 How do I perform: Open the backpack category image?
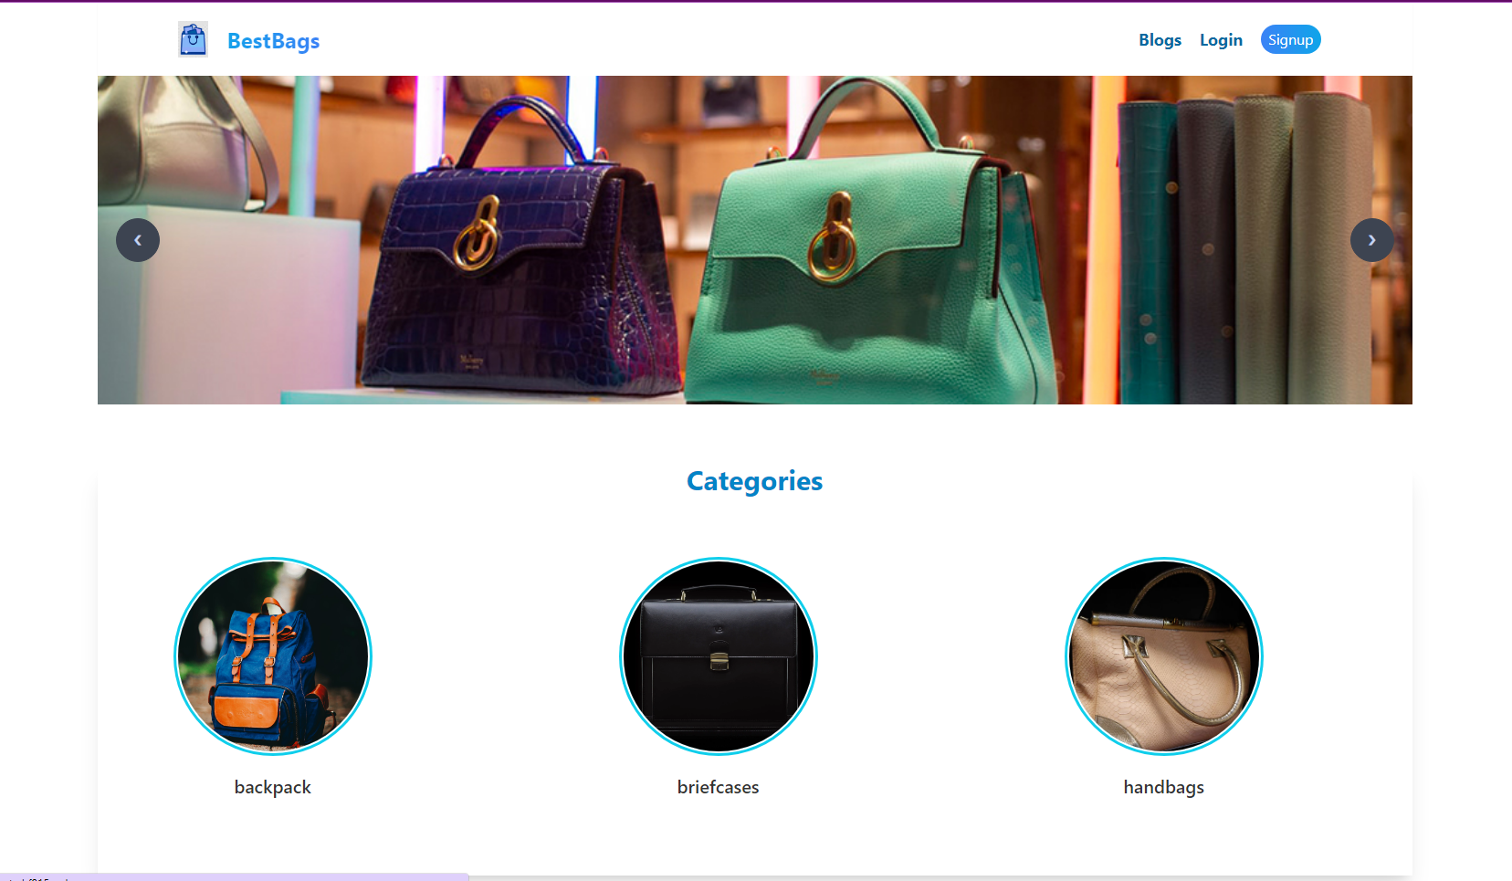[x=273, y=656]
